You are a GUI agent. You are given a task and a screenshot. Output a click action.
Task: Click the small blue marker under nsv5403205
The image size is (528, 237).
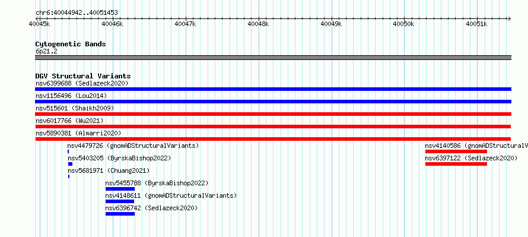[70, 164]
